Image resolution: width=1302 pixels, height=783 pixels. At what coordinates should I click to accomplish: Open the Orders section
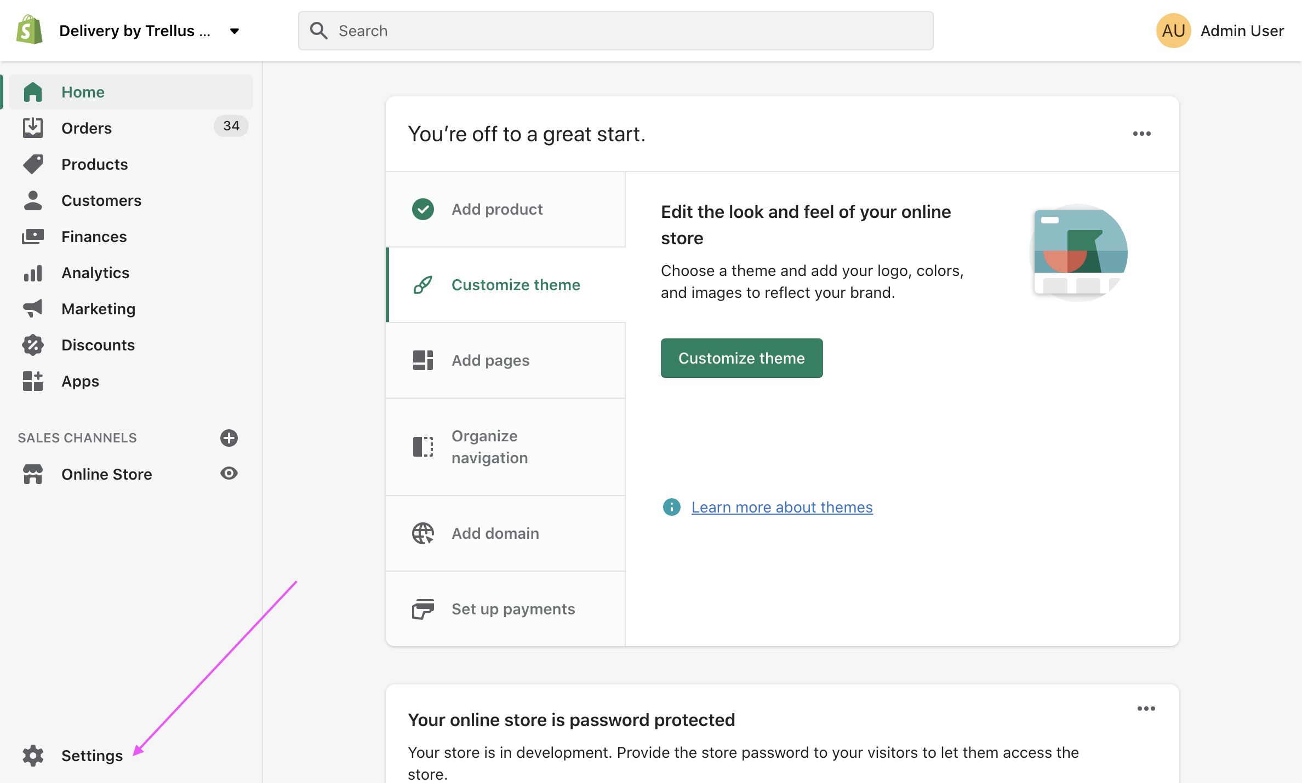point(87,128)
